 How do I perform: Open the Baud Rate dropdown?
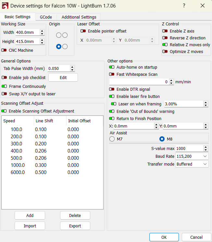[x=192, y=156]
